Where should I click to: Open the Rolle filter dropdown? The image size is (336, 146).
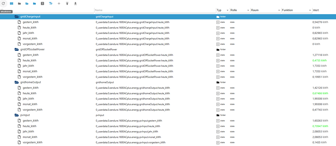240,10
